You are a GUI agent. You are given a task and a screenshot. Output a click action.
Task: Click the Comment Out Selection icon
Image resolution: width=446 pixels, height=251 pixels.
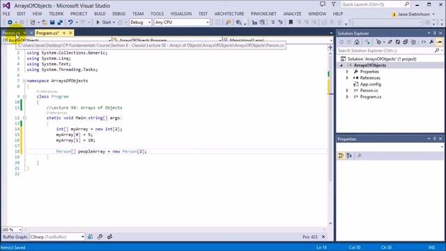272,22
